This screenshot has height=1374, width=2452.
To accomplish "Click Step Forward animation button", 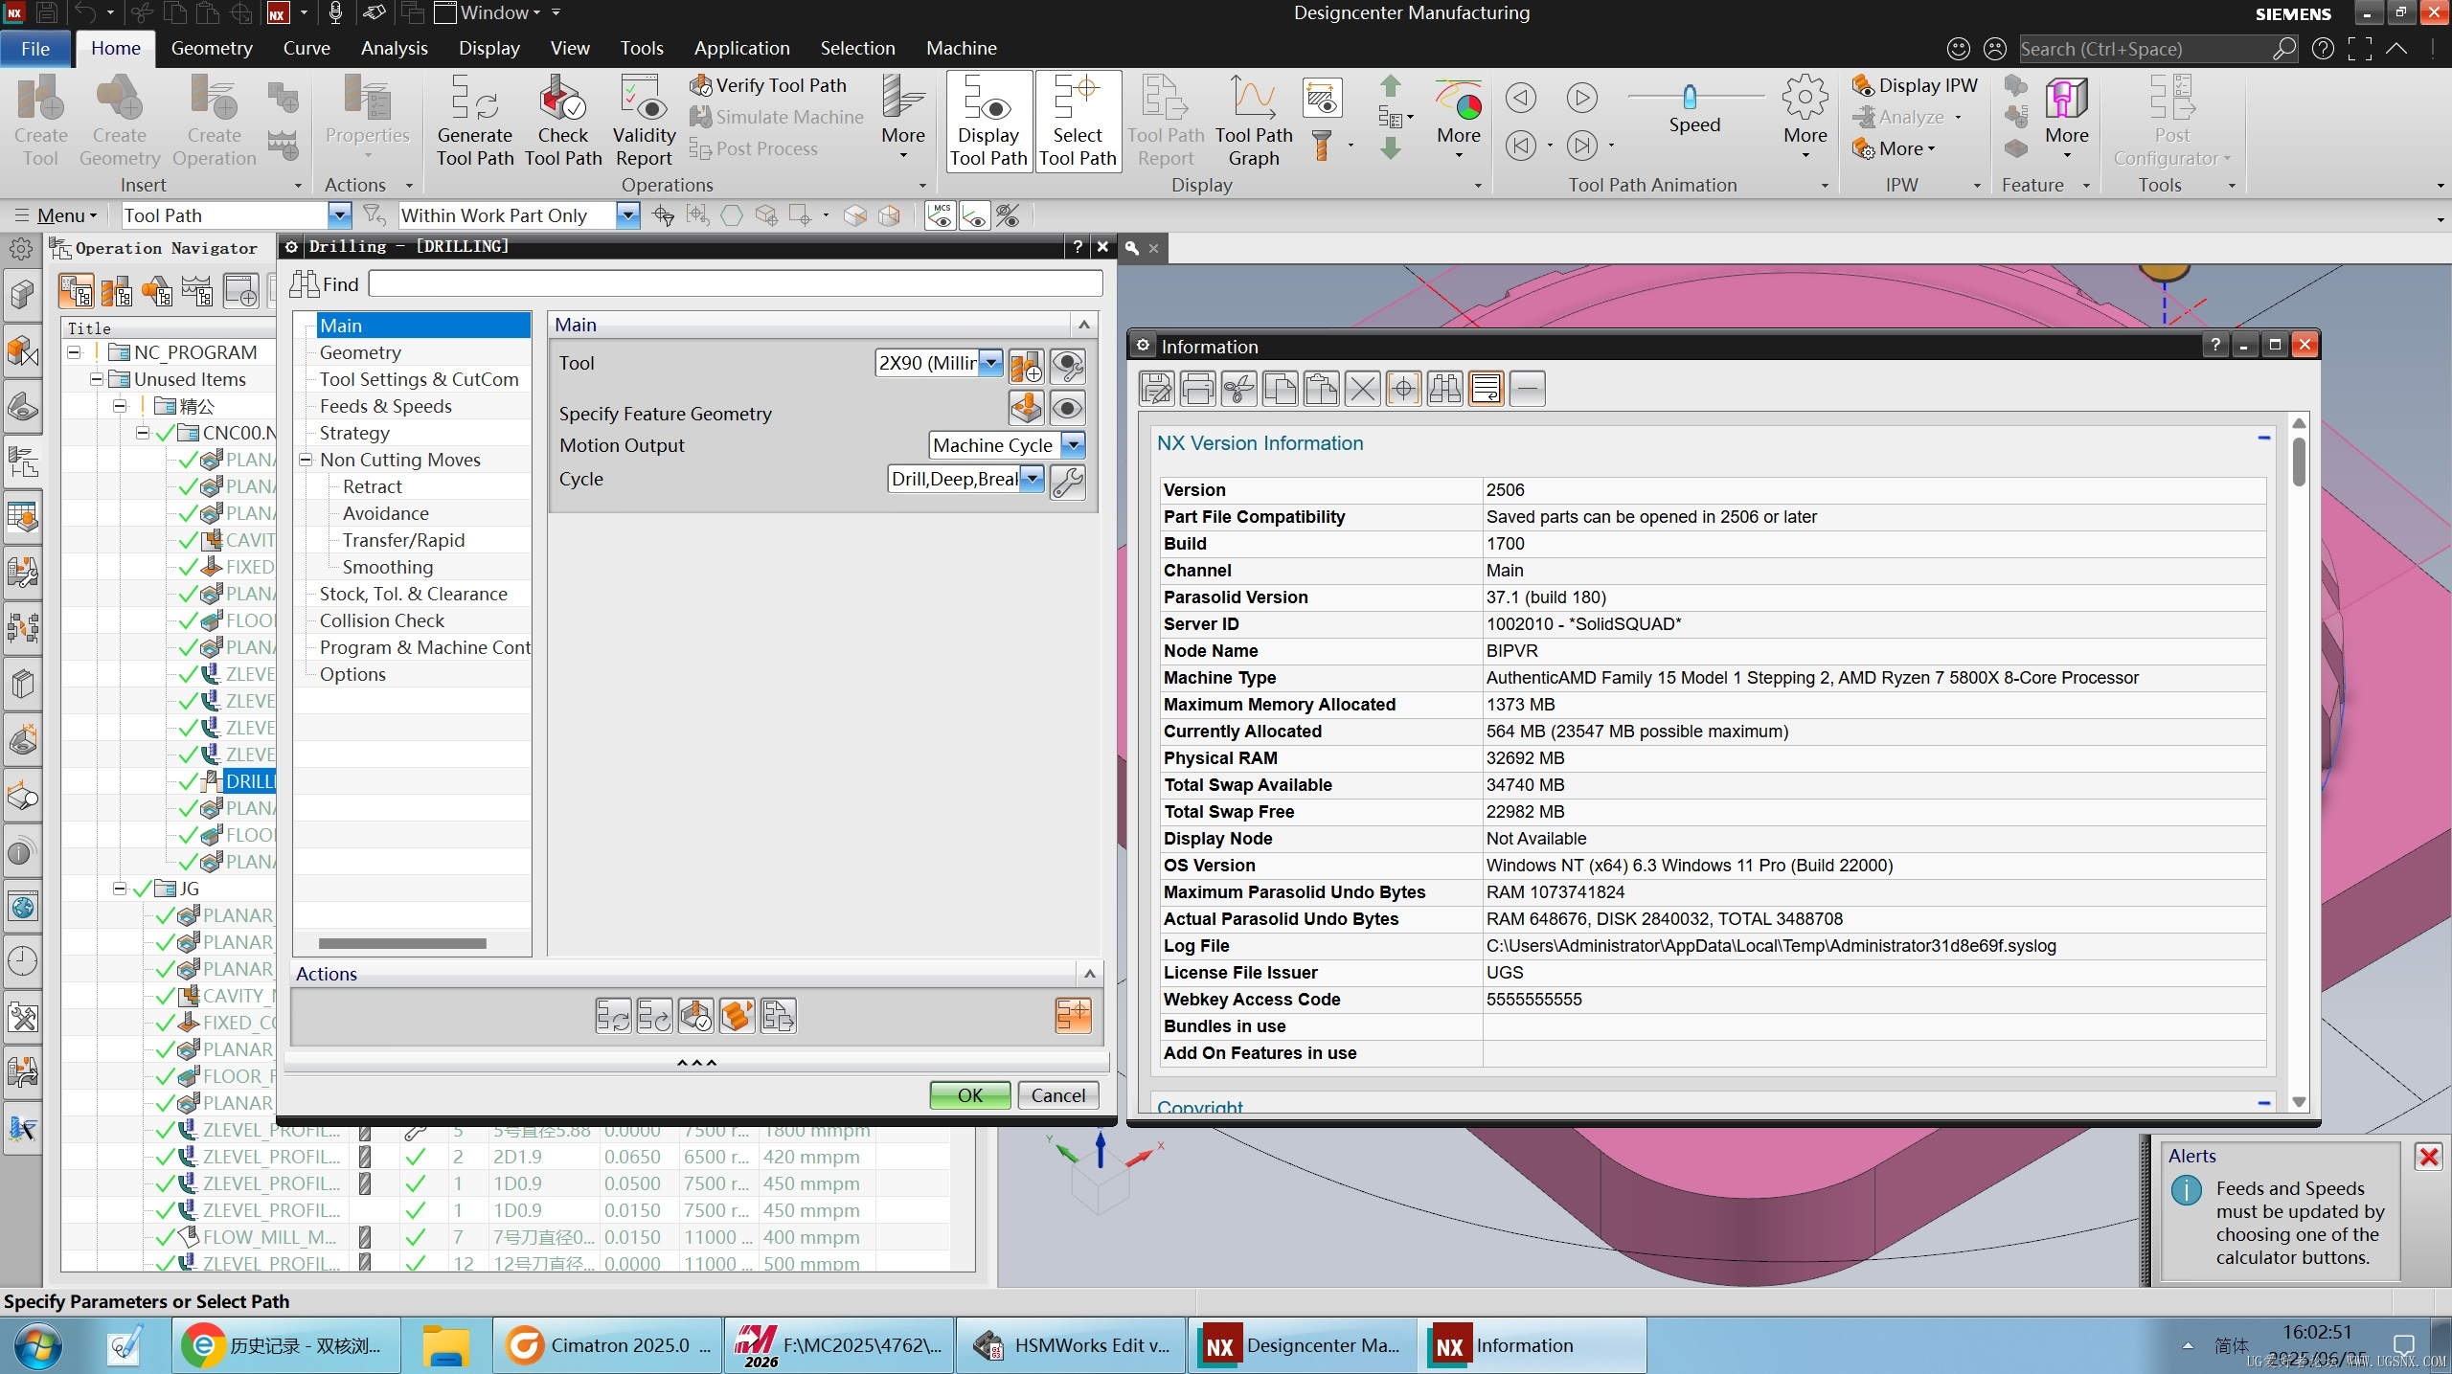I will (x=1582, y=146).
